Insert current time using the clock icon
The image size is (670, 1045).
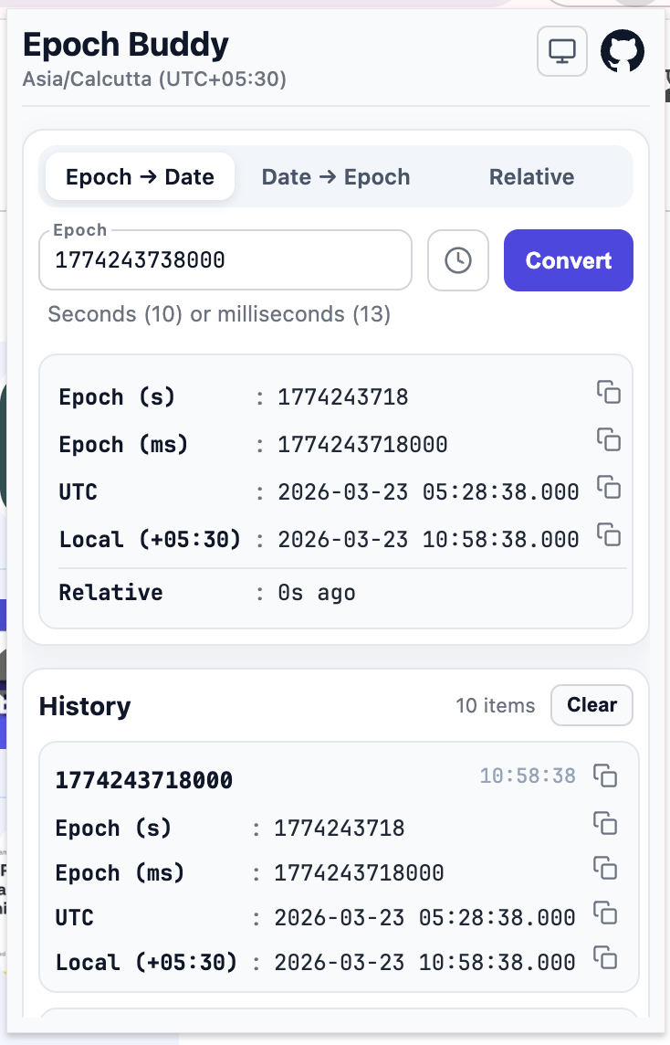(x=458, y=259)
